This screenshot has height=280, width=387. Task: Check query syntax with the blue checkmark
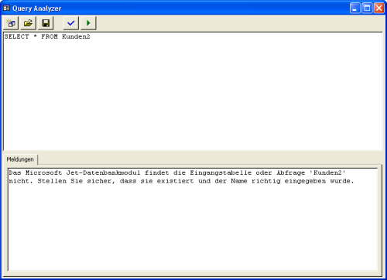[x=71, y=23]
